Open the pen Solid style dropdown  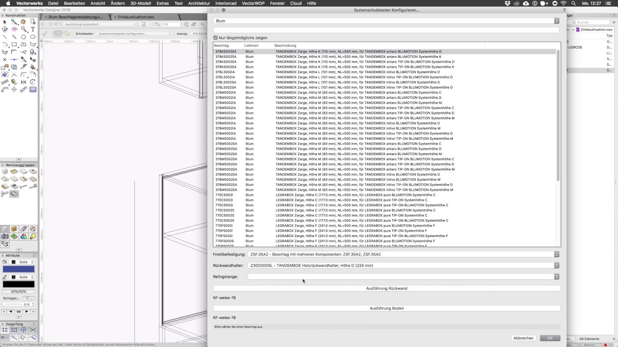23,277
